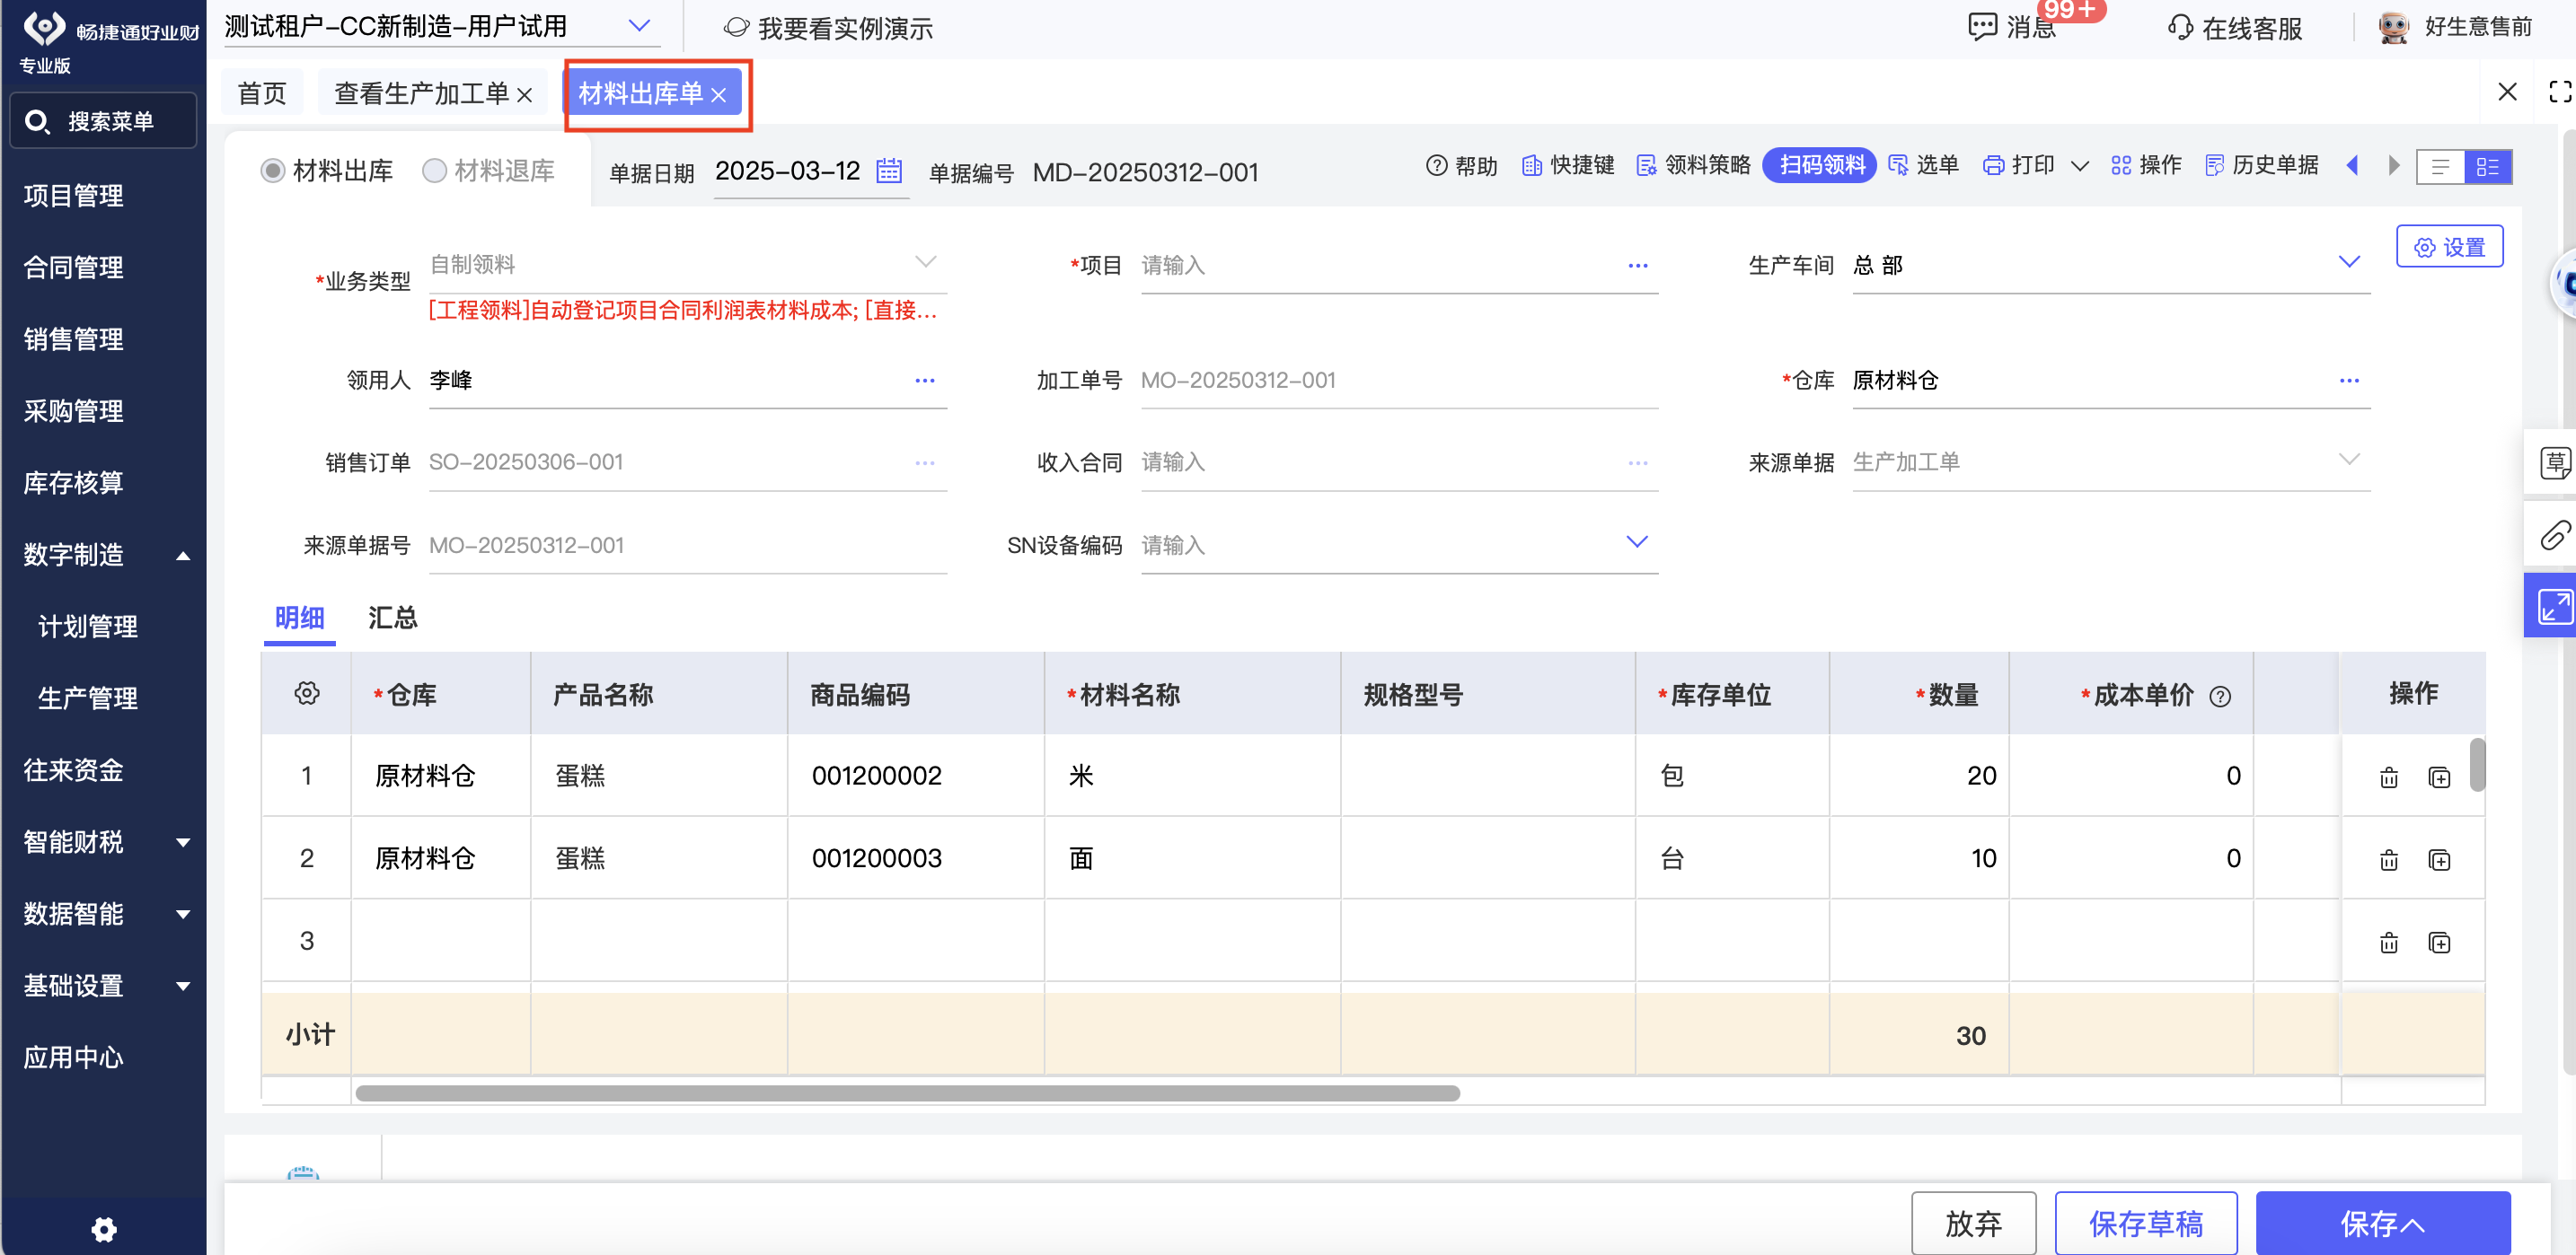Open the 仓库 lookup ellipsis

click(x=2349, y=381)
